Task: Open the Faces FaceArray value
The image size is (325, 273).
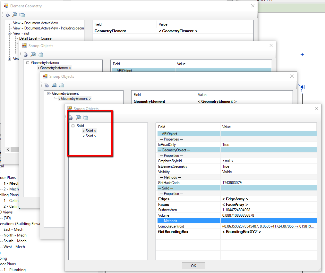Action: 235,205
